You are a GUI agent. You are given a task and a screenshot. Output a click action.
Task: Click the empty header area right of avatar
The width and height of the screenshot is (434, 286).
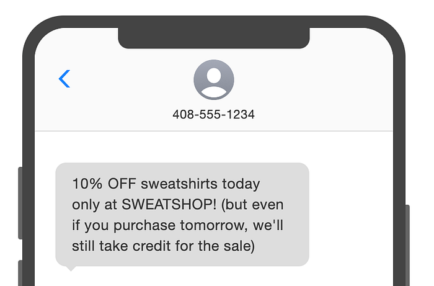(x=312, y=83)
